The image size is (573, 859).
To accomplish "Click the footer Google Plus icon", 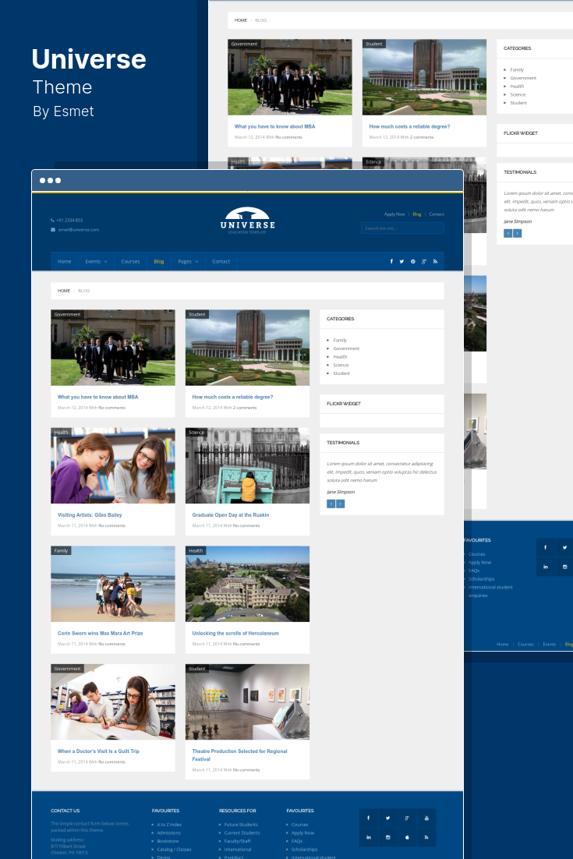I will click(x=407, y=818).
